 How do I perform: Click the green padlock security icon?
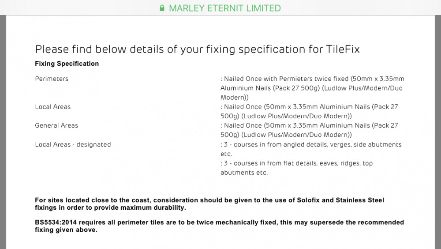162,8
